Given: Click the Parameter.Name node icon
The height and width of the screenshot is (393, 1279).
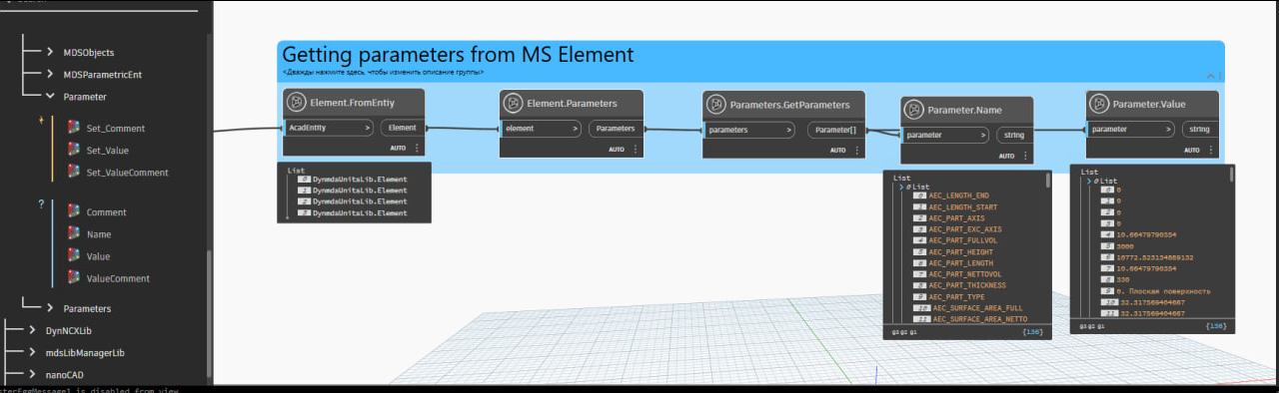Looking at the screenshot, I should pyautogui.click(x=914, y=110).
